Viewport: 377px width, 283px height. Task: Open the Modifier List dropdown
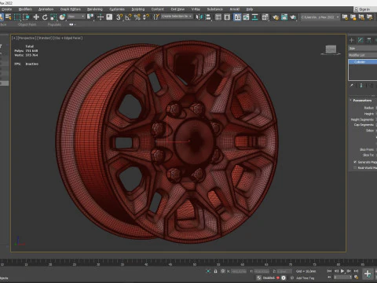(363, 55)
